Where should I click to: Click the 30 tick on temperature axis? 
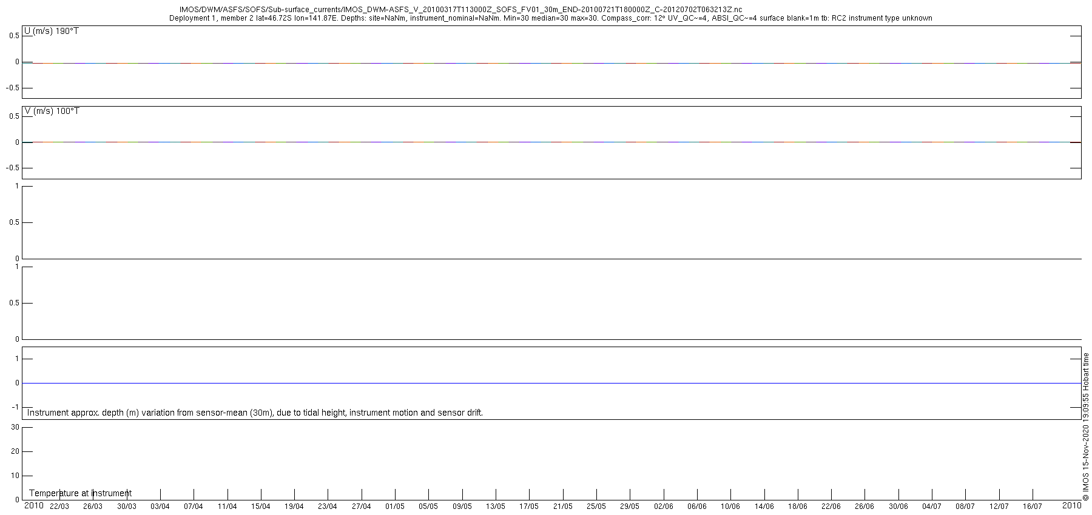click(x=16, y=427)
